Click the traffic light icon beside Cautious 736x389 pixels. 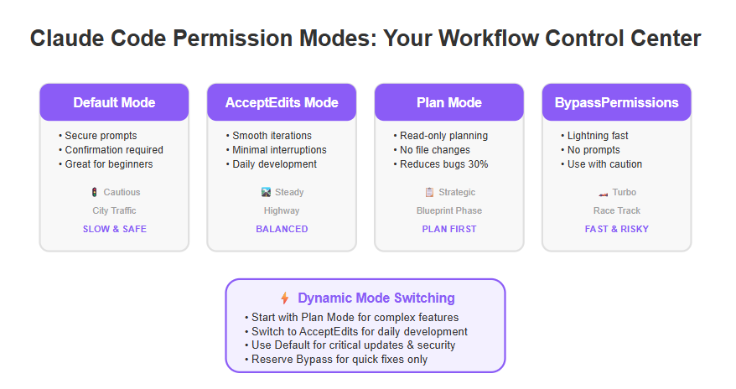[x=95, y=192]
